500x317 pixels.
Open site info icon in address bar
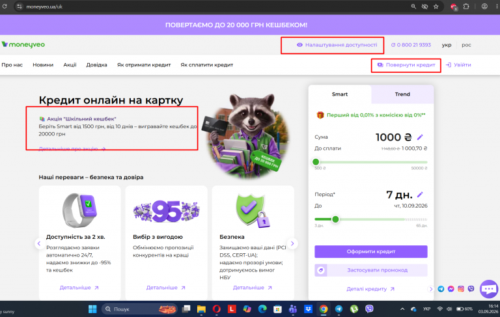(19, 7)
